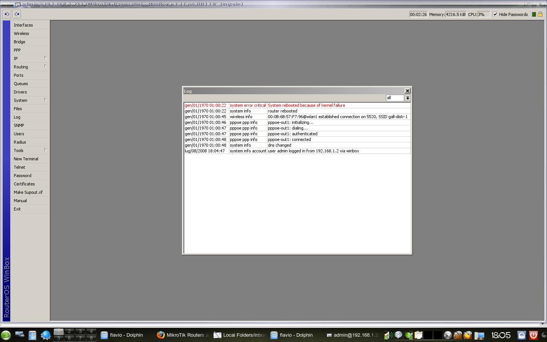Screen dimensions: 547x342
Task: Open a New Terminal from the sidebar
Action: [x=26, y=159]
